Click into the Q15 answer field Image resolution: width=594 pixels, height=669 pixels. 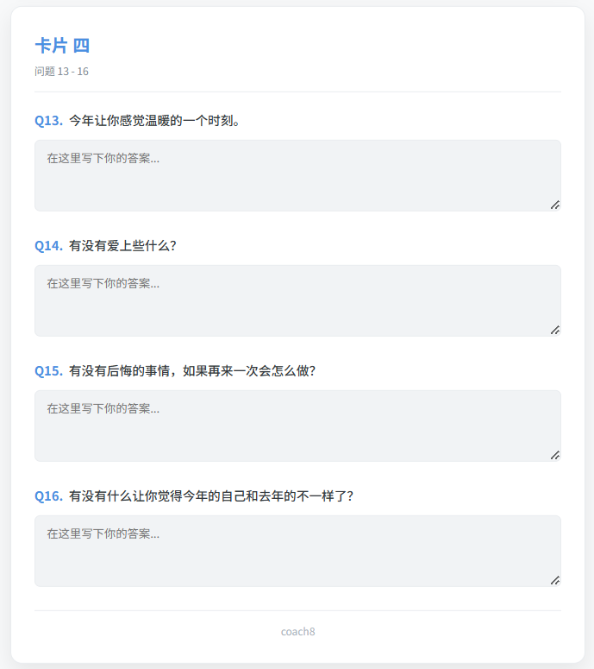(297, 426)
